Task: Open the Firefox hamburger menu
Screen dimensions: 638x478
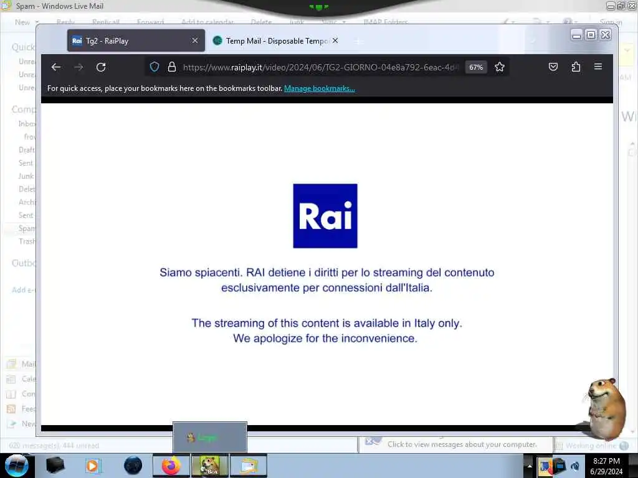Action: (598, 66)
